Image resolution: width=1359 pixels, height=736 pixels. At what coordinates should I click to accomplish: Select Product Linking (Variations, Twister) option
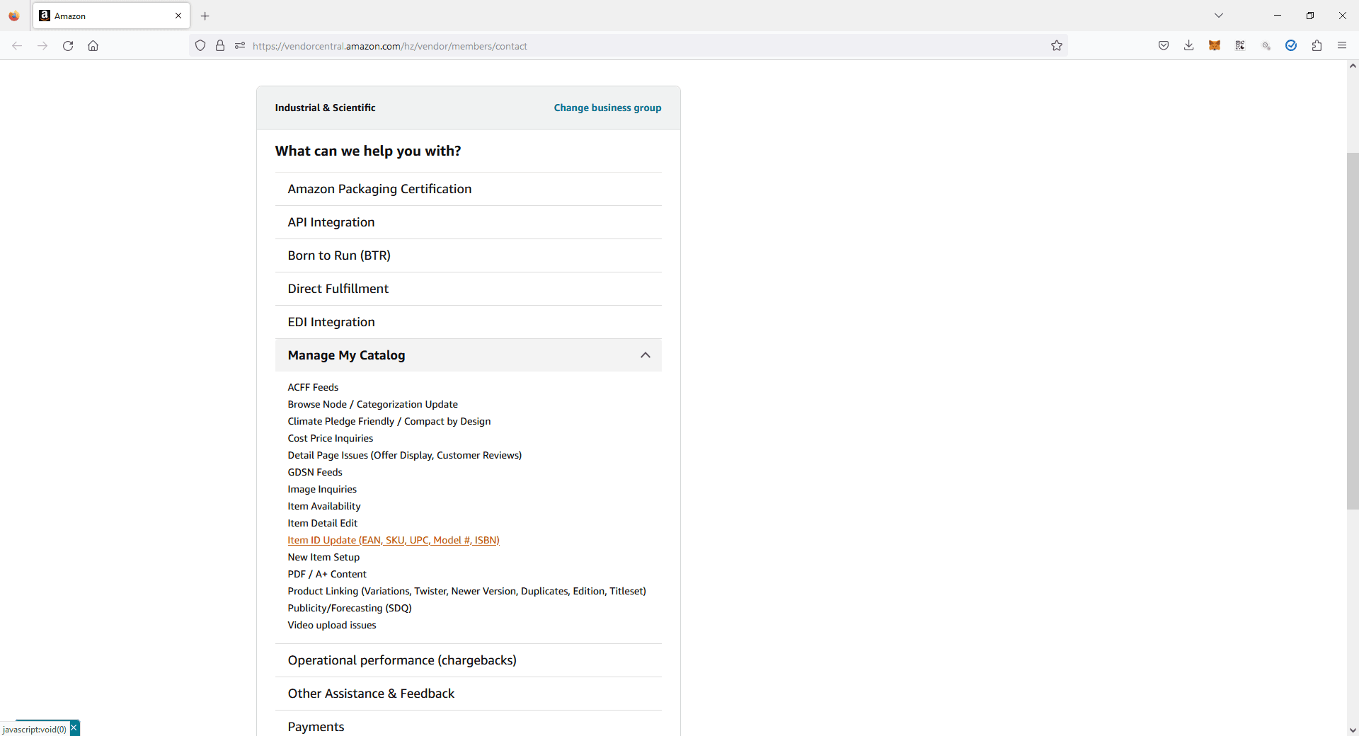pyautogui.click(x=466, y=591)
